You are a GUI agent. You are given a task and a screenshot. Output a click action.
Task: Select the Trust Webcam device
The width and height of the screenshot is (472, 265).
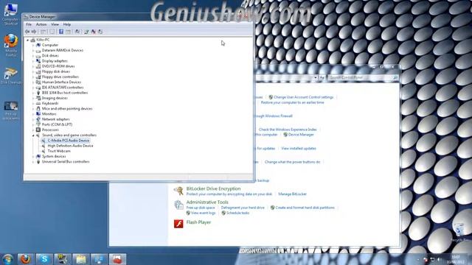(x=59, y=151)
